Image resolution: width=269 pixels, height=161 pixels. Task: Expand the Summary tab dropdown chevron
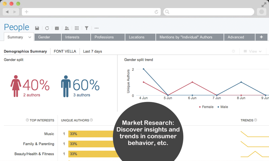coord(30,37)
